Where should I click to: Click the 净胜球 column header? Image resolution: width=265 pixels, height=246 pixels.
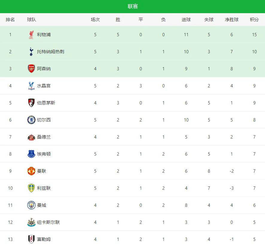(x=232, y=20)
